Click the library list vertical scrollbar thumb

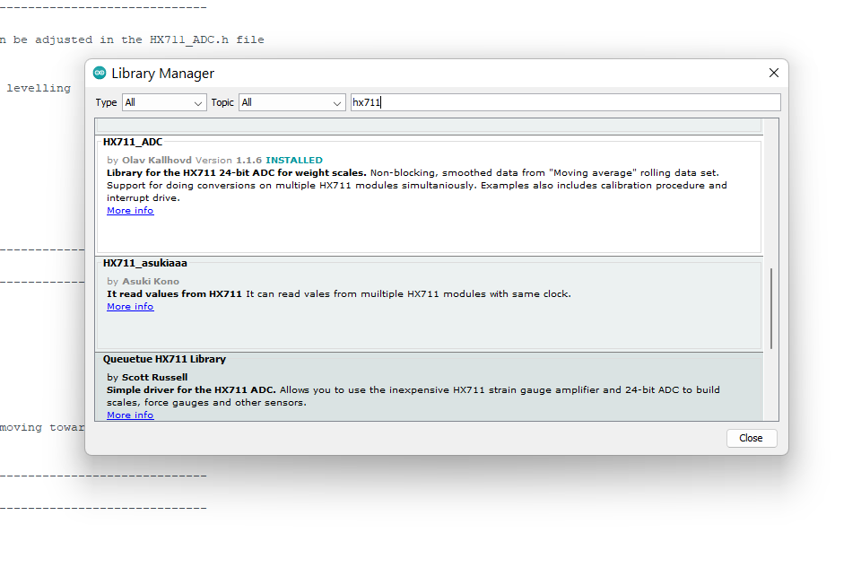[770, 307]
